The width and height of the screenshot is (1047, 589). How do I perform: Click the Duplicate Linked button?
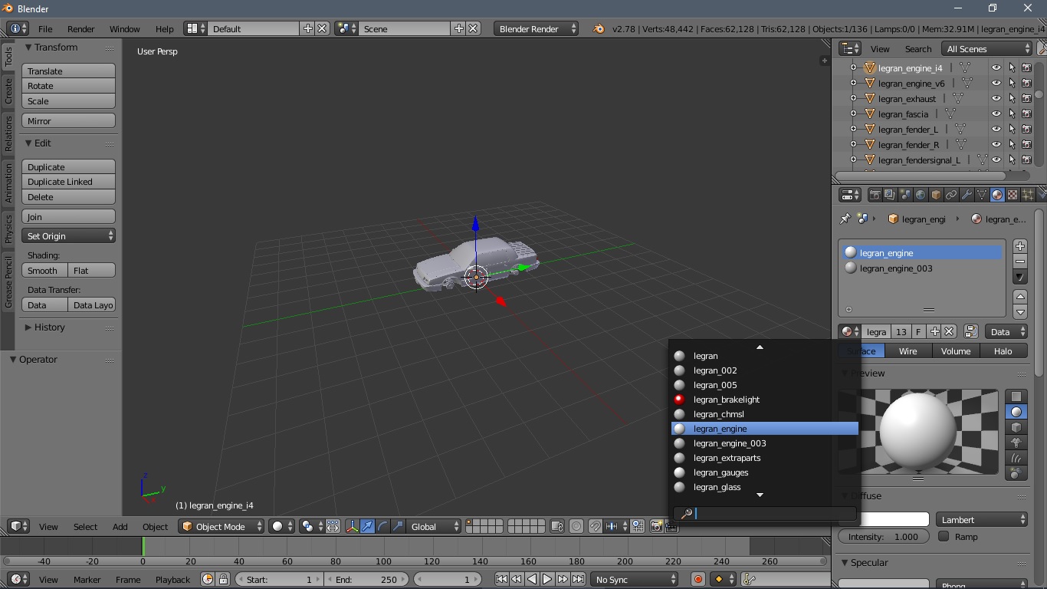pos(68,182)
